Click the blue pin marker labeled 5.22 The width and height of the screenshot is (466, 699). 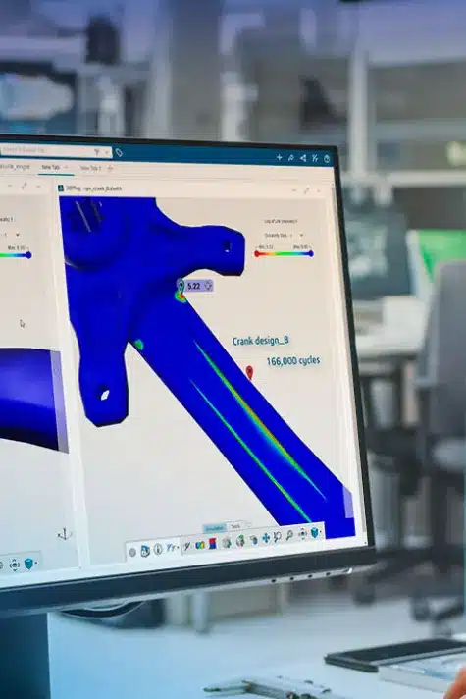(x=181, y=286)
